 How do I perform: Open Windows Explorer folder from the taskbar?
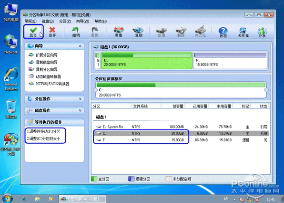pyautogui.click(x=38, y=199)
